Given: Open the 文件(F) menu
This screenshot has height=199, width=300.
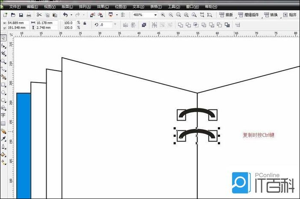Looking at the screenshot, I should (15, 7).
